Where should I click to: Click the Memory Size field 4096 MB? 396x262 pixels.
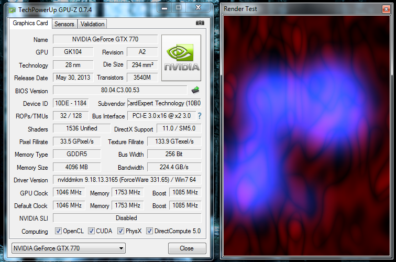tap(77, 167)
